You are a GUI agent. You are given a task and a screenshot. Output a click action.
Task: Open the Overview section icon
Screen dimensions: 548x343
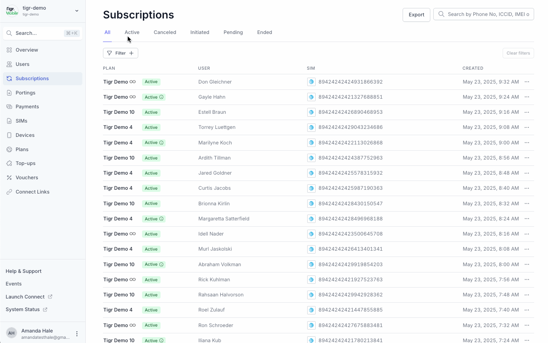pyautogui.click(x=9, y=50)
